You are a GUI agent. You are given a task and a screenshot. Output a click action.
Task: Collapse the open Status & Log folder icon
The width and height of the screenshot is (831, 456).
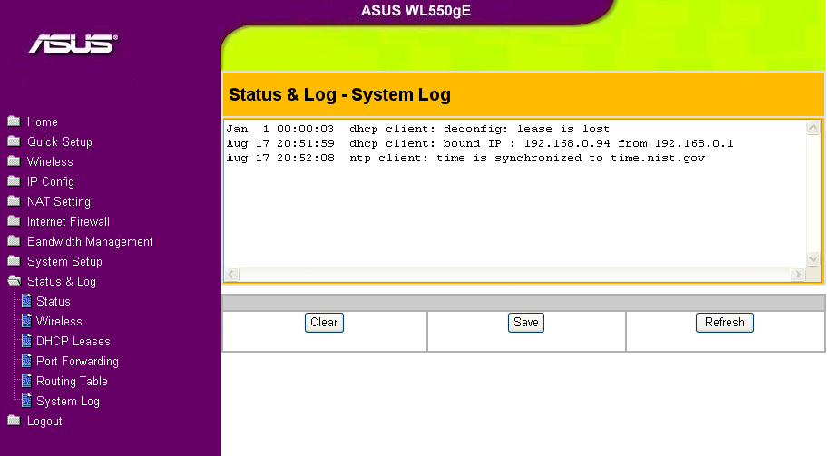pos(15,281)
